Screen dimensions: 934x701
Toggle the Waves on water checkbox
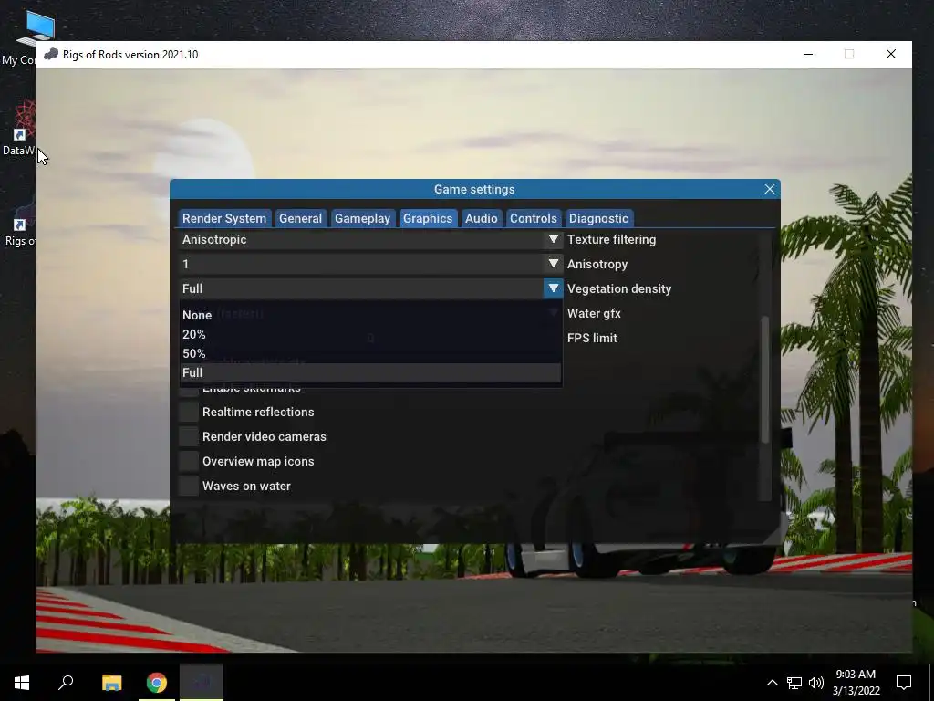tap(189, 486)
